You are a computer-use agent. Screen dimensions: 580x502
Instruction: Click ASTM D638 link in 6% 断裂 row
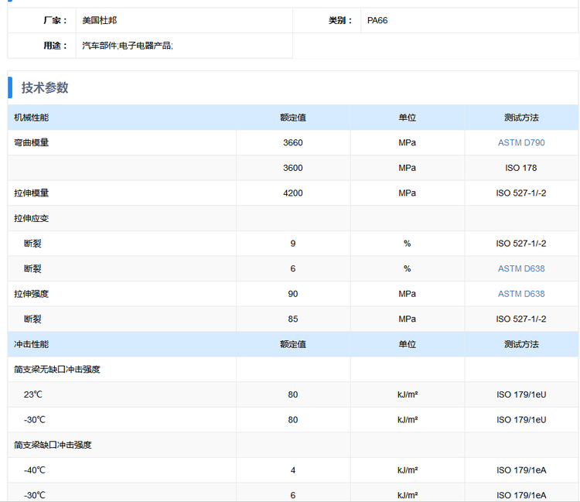(521, 268)
